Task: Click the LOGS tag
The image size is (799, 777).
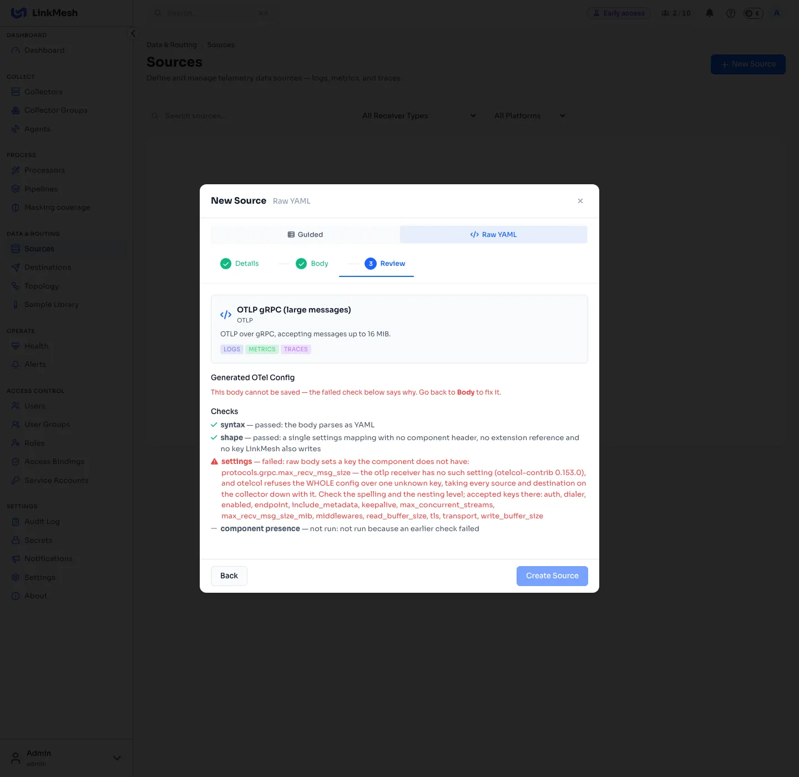Action: point(232,350)
